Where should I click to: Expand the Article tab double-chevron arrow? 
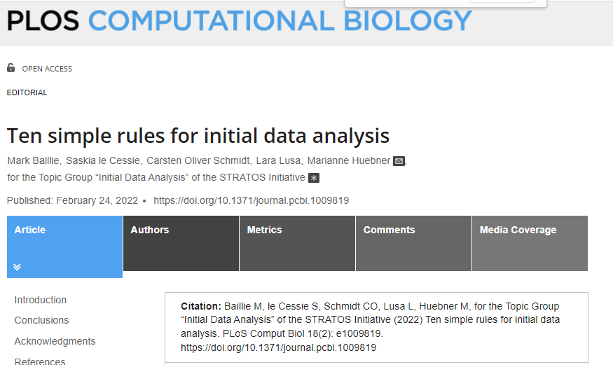(x=18, y=267)
